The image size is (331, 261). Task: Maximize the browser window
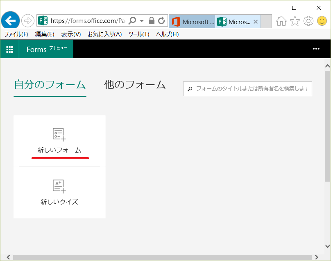pos(294,8)
